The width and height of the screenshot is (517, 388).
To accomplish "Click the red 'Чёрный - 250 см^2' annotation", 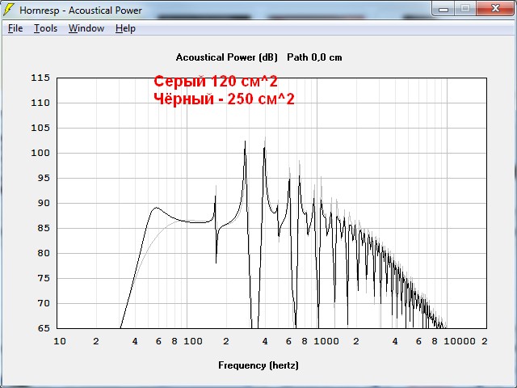I will click(224, 99).
